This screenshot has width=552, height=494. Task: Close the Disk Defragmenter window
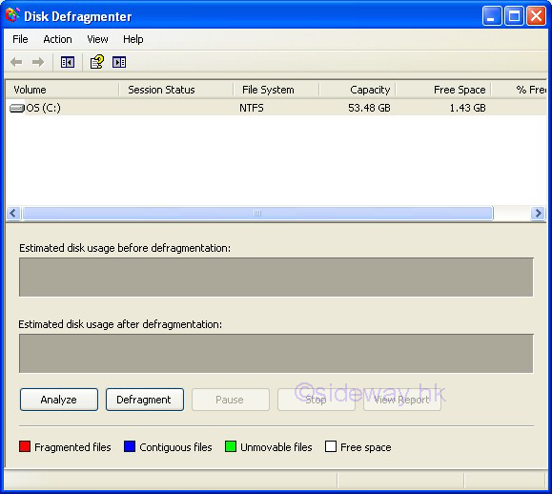coord(536,16)
